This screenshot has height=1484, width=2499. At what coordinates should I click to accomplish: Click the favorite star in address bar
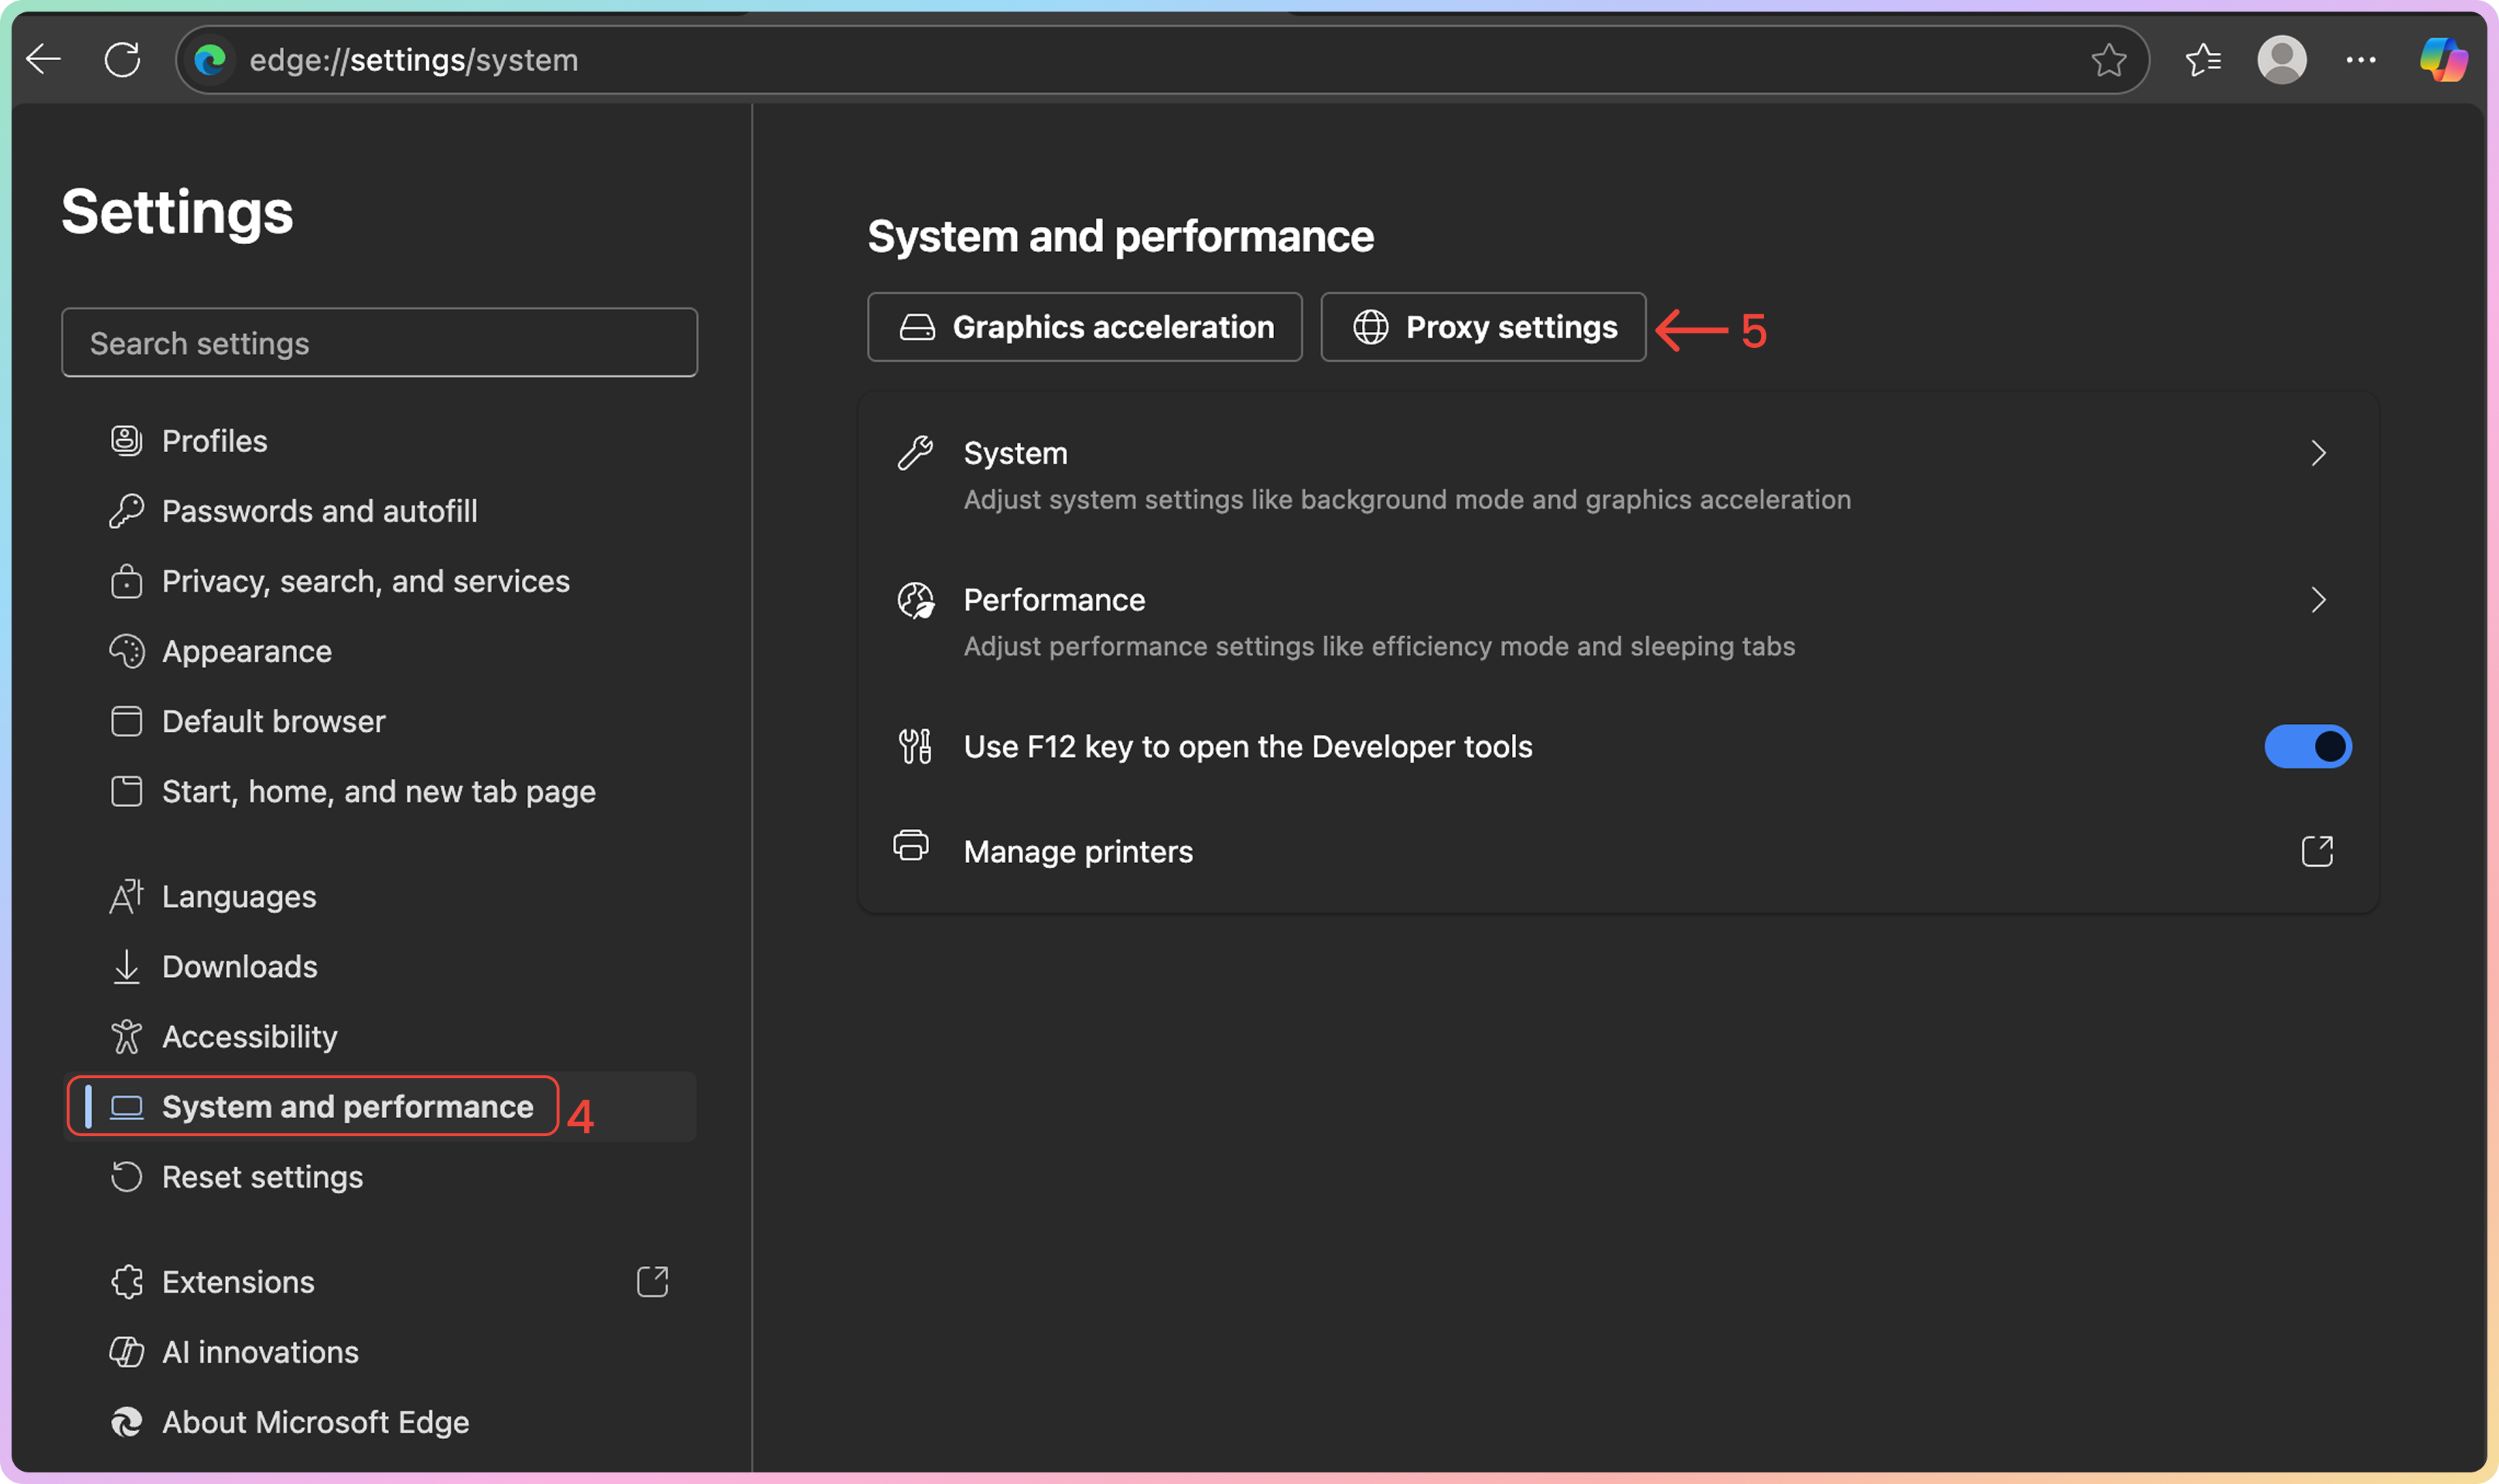coord(2108,60)
